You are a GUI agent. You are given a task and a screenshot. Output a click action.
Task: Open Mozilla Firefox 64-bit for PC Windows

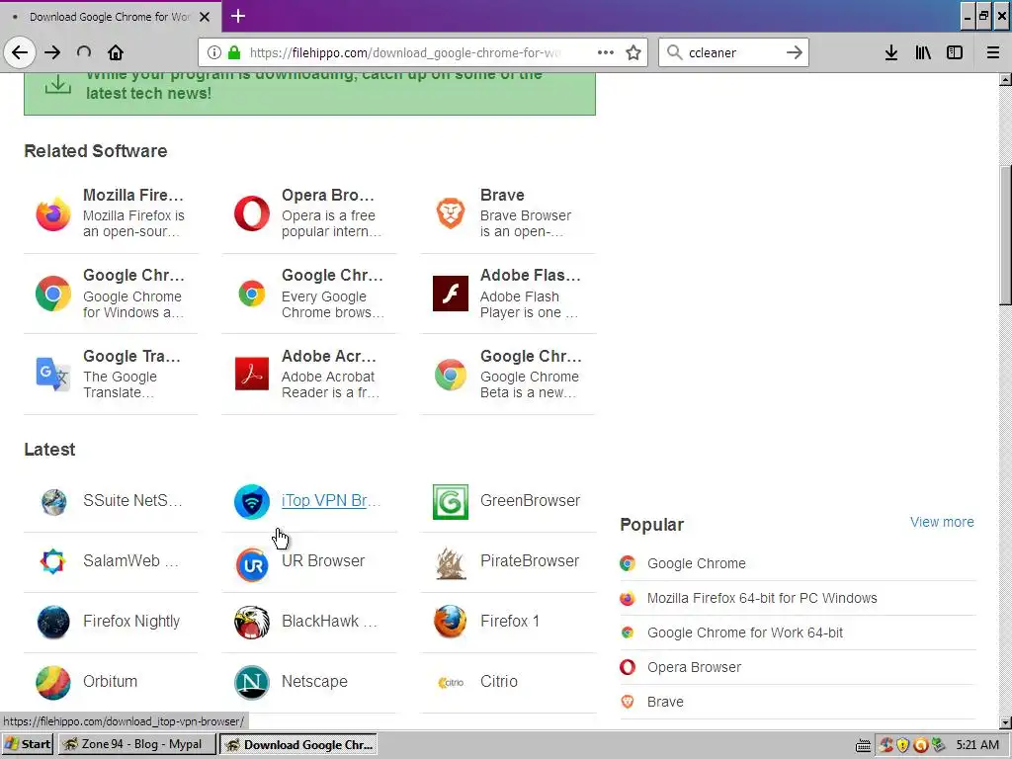coord(762,598)
